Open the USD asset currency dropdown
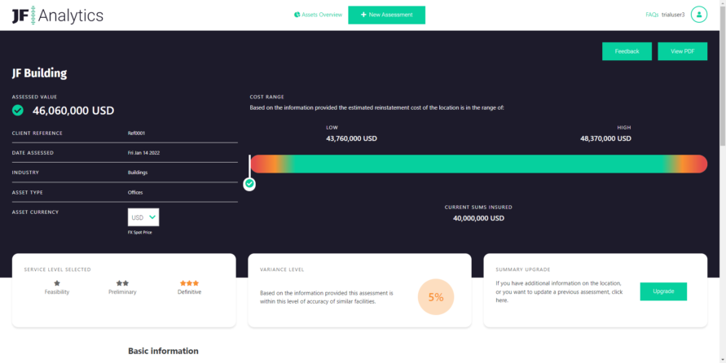The height and width of the screenshot is (363, 726). click(x=143, y=217)
